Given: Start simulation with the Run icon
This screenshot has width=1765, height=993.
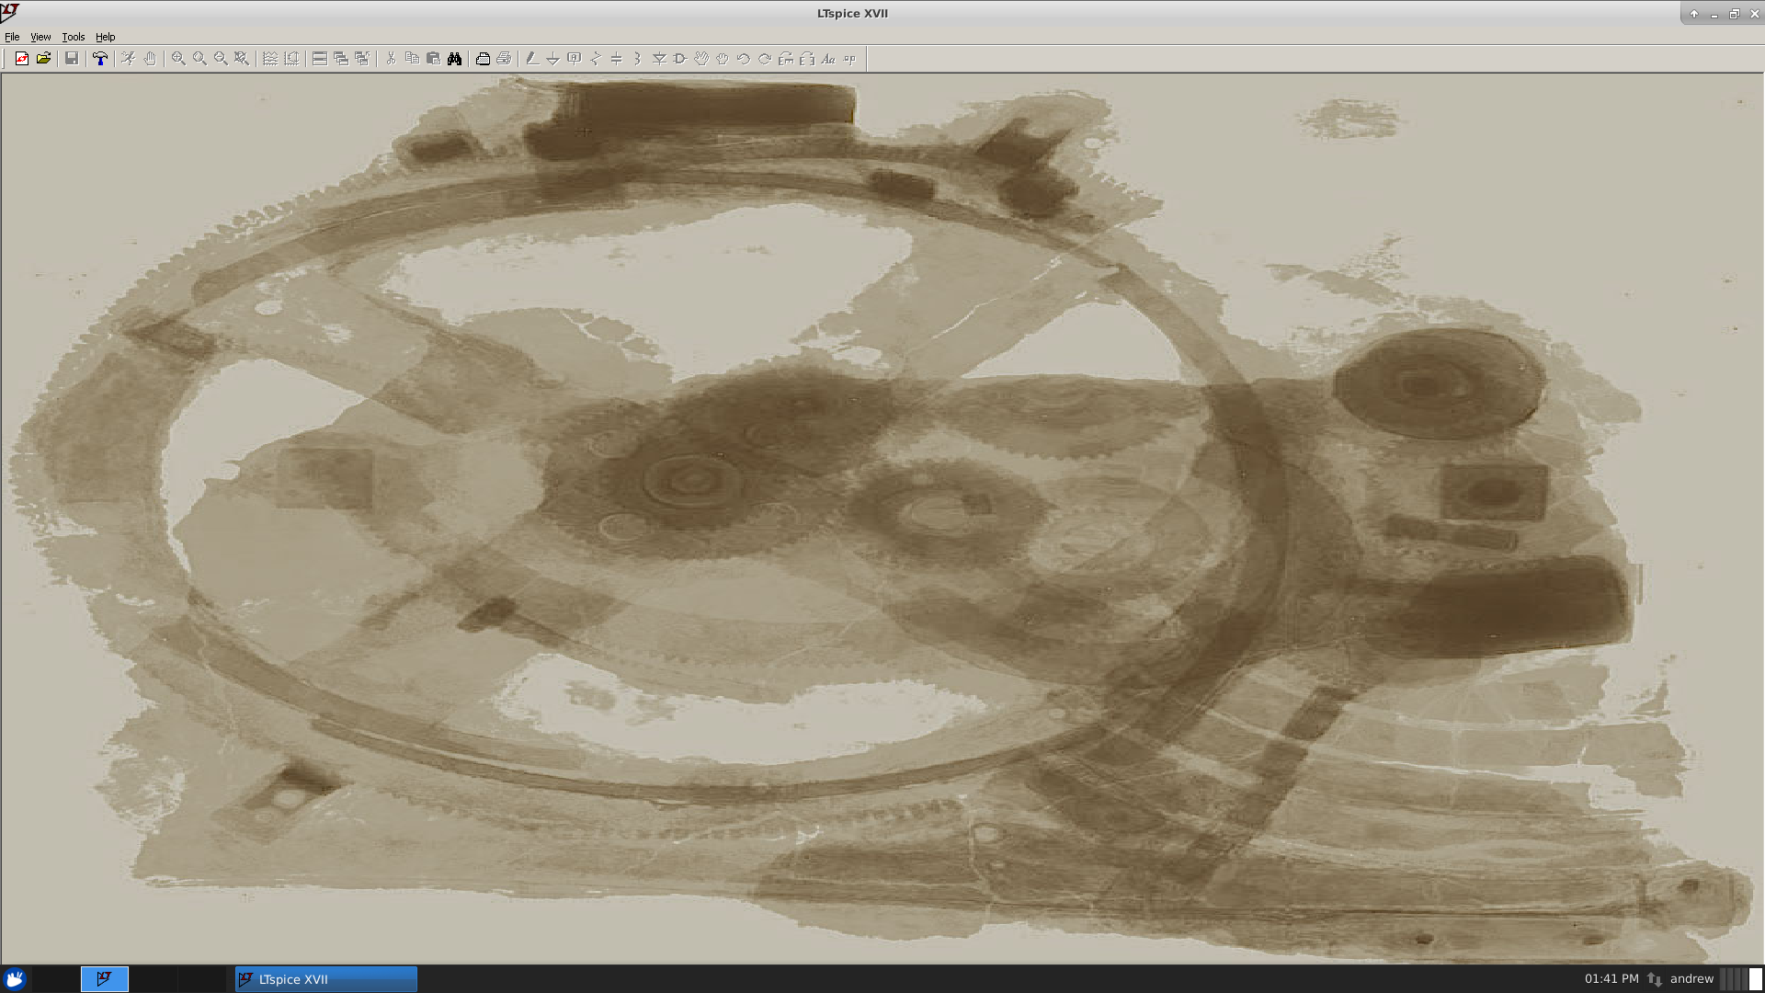Looking at the screenshot, I should pos(129,59).
